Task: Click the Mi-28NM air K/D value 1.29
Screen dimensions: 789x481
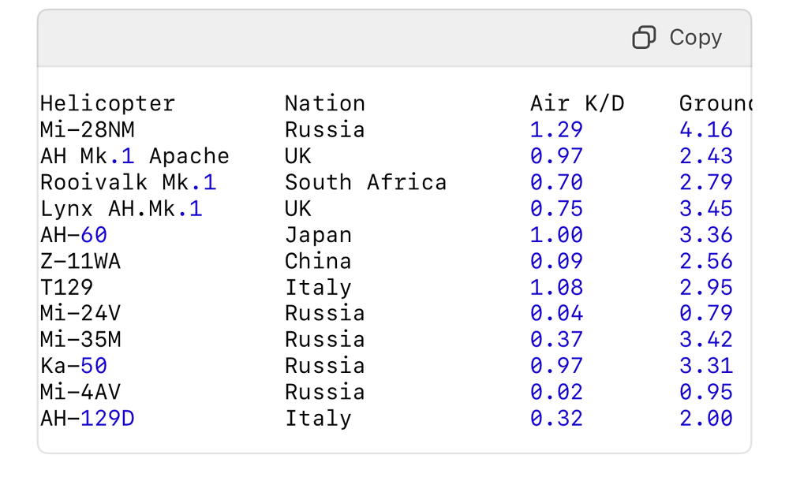Action: pyautogui.click(x=556, y=129)
